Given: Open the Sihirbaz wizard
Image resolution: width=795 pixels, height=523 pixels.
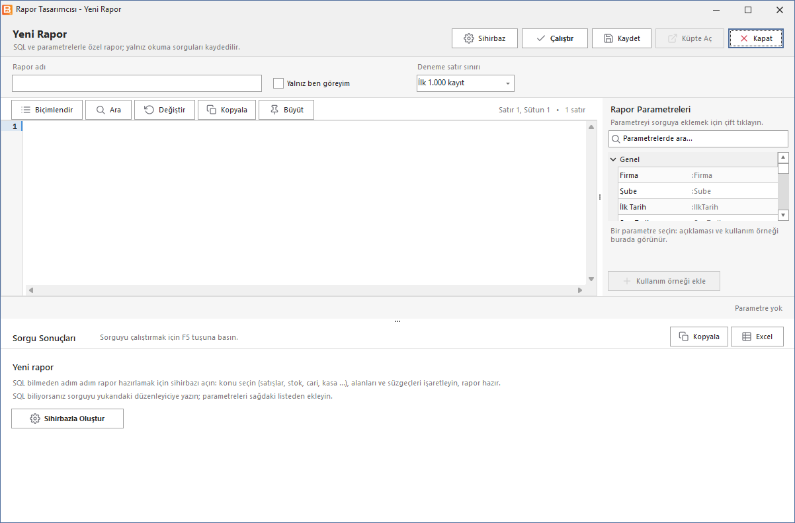Looking at the screenshot, I should coord(485,38).
